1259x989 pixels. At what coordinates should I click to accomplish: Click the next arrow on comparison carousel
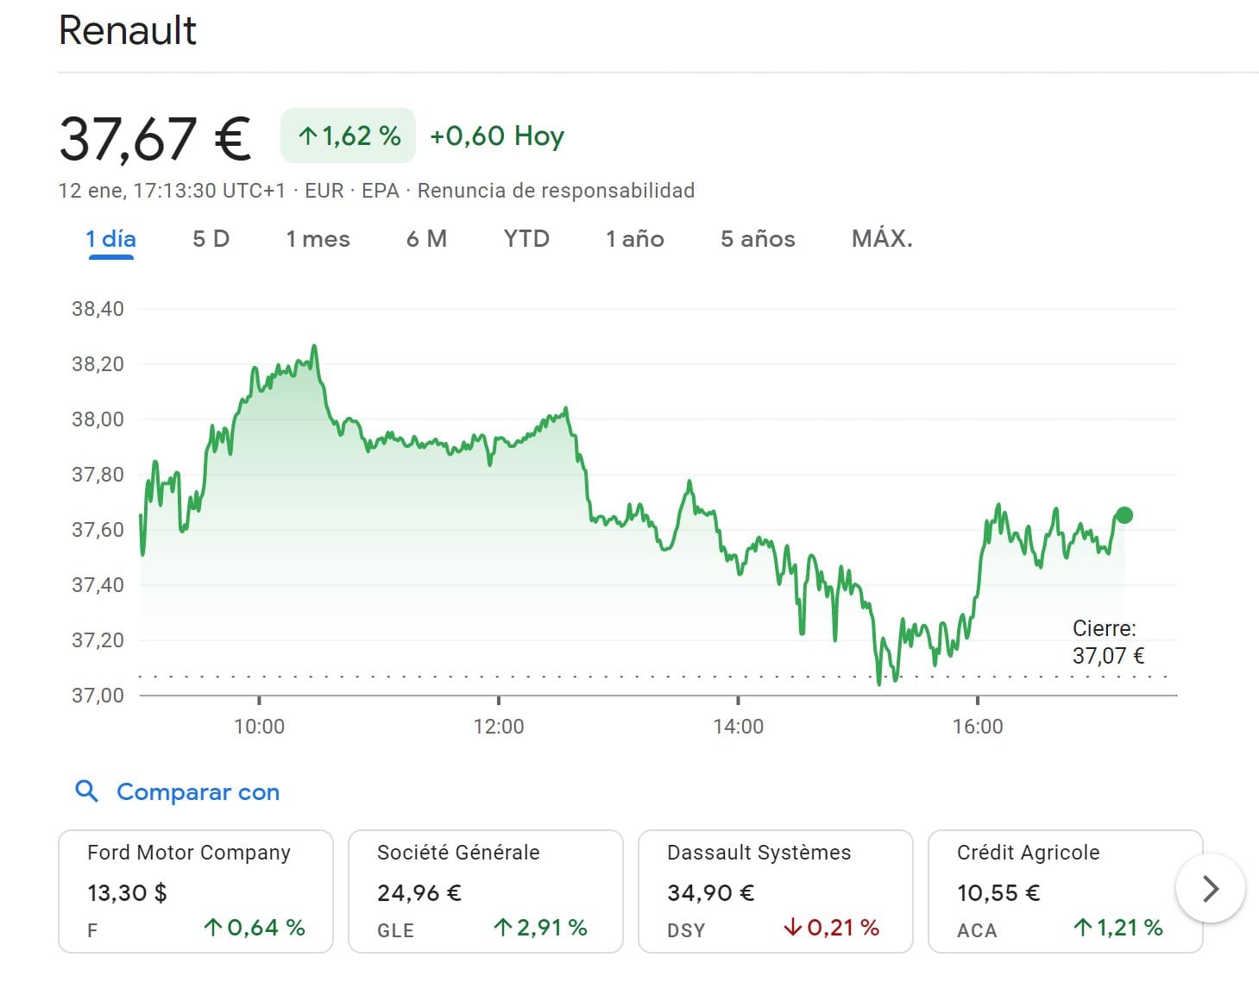1210,888
